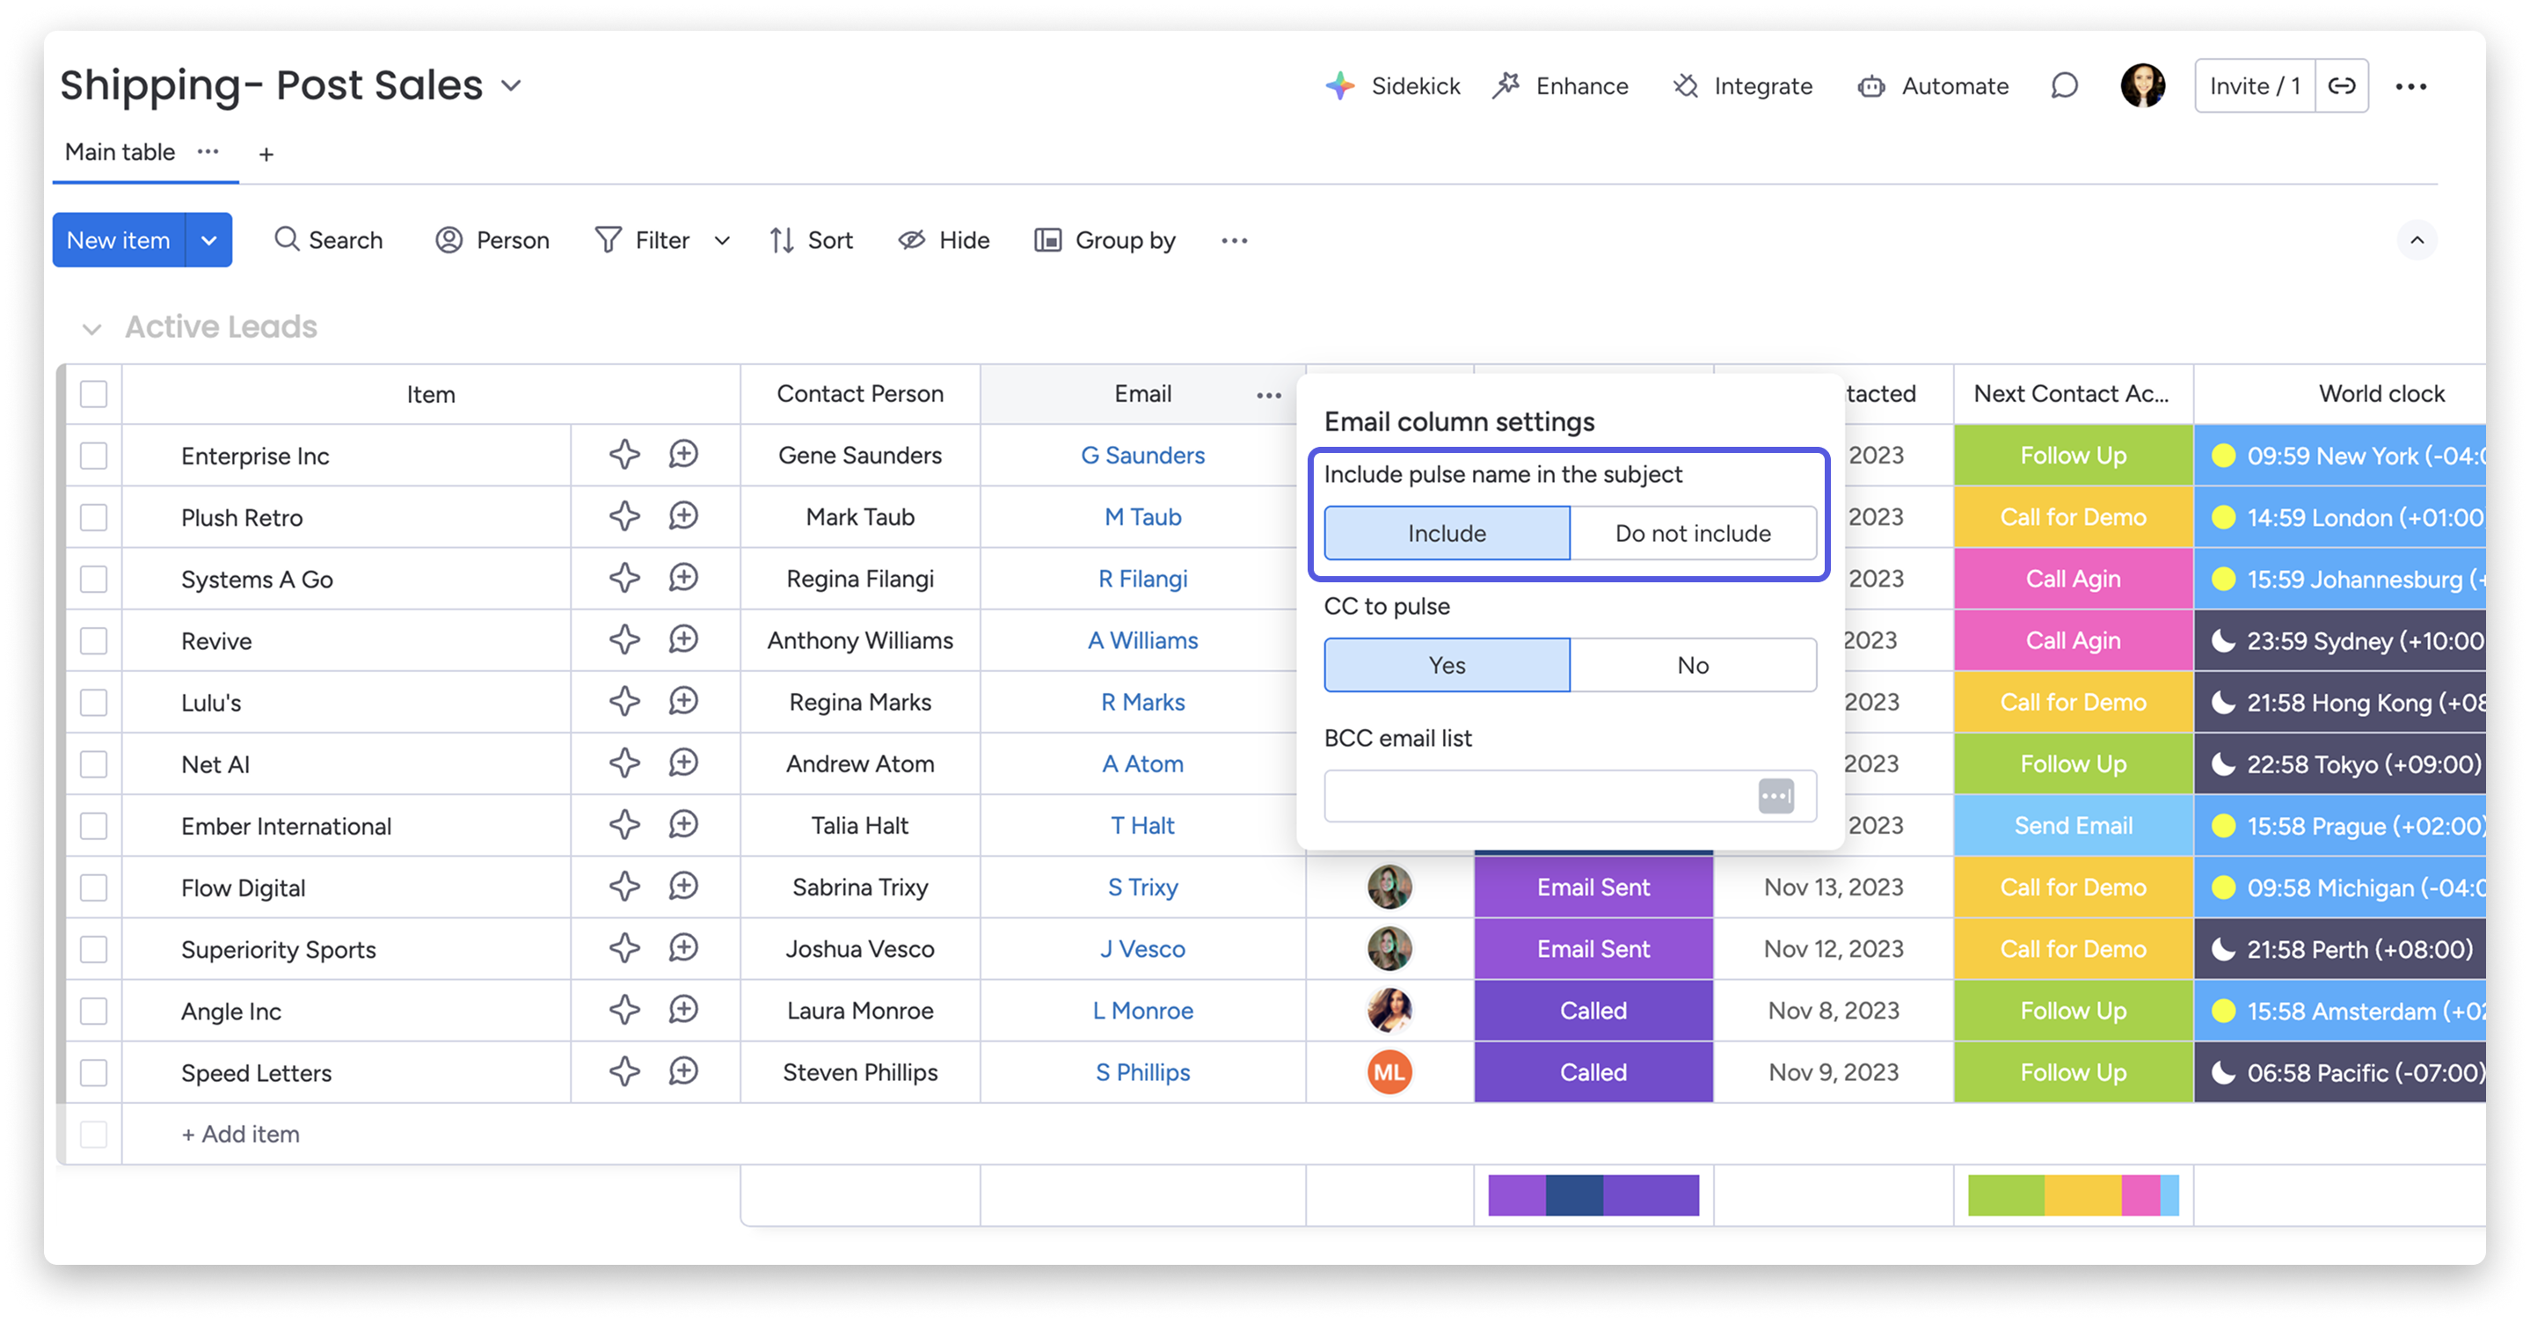The height and width of the screenshot is (1322, 2530).
Task: Click the Invite / 1 button
Action: point(2253,85)
